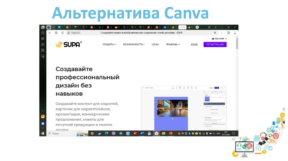Open Microsoft Word from the taskbar
The image size is (288, 161).
(x=142, y=134)
